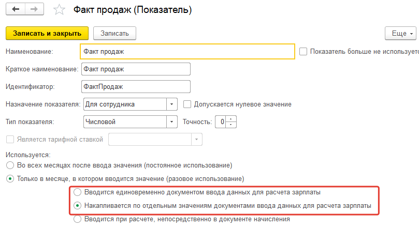Viewport: 419px width, 228px height.
Task: Click the Идентификатор input field
Action: [136, 86]
